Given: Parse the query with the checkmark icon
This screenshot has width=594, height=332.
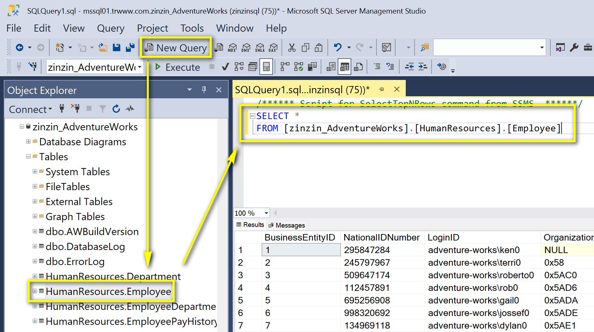Looking at the screenshot, I should tap(225, 67).
